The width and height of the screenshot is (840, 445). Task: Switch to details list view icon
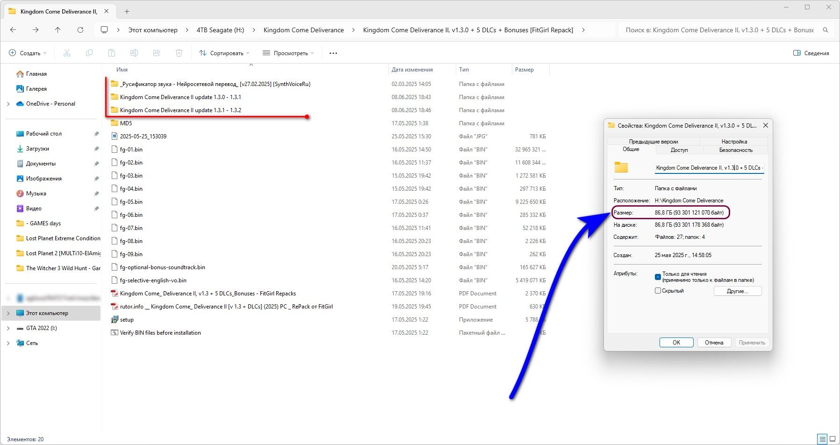pyautogui.click(x=822, y=439)
